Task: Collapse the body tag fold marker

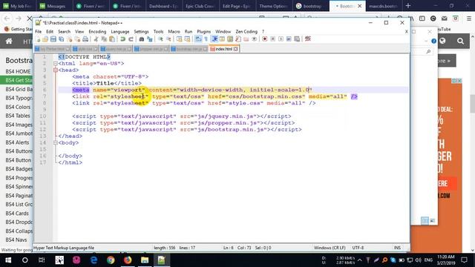Action: coord(56,142)
